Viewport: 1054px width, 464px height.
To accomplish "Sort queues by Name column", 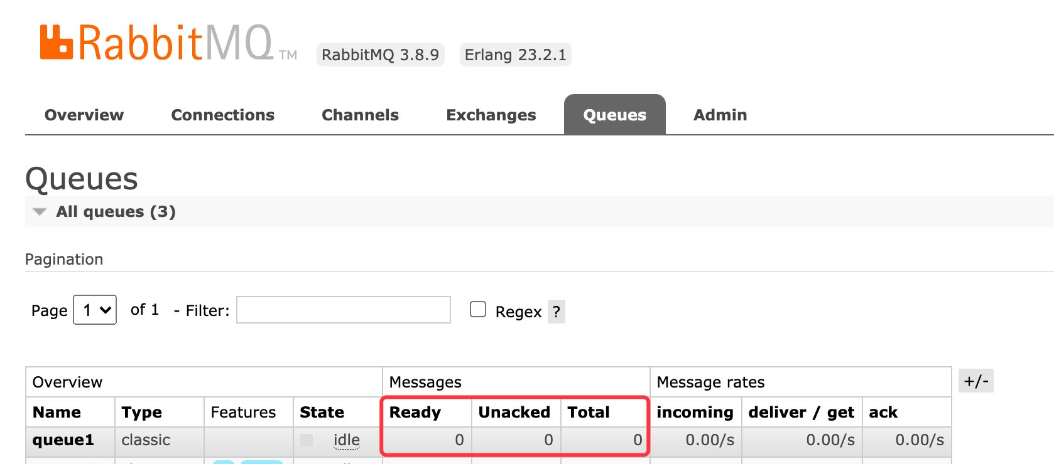I will 57,412.
